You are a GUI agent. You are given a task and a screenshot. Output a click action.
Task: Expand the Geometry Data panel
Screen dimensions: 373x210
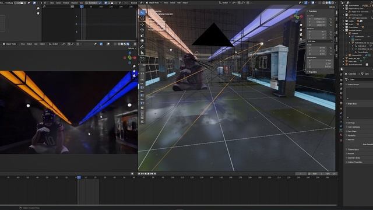click(354, 158)
